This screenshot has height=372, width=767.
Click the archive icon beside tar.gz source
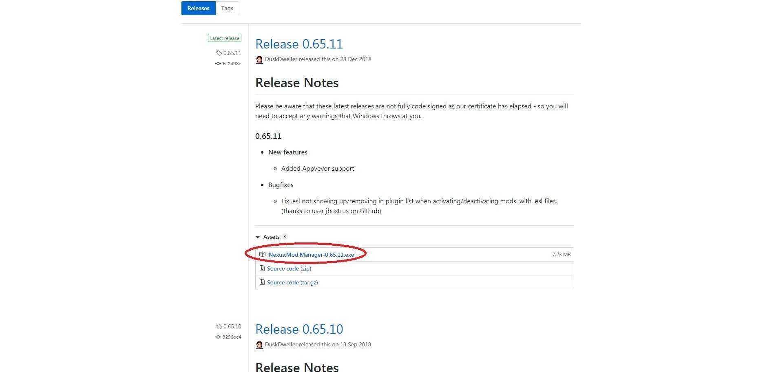[x=262, y=282]
